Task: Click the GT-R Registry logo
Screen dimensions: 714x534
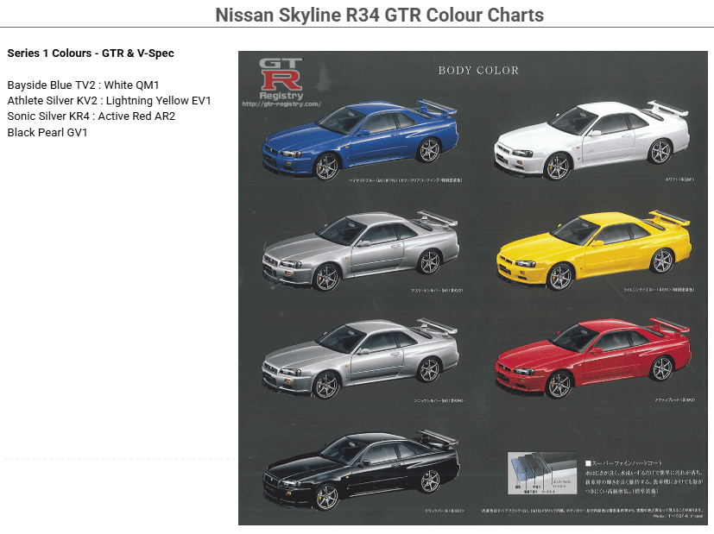Action: click(x=281, y=79)
